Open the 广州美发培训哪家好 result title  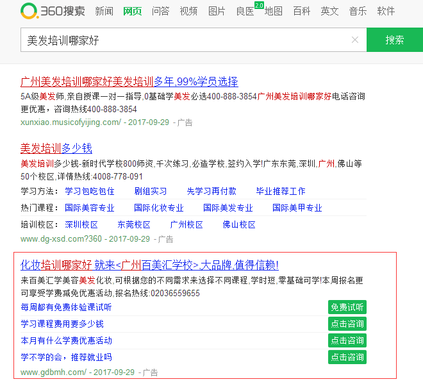point(129,81)
